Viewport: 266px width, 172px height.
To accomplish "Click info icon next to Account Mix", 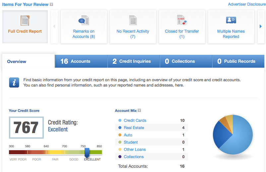I will tap(139, 110).
